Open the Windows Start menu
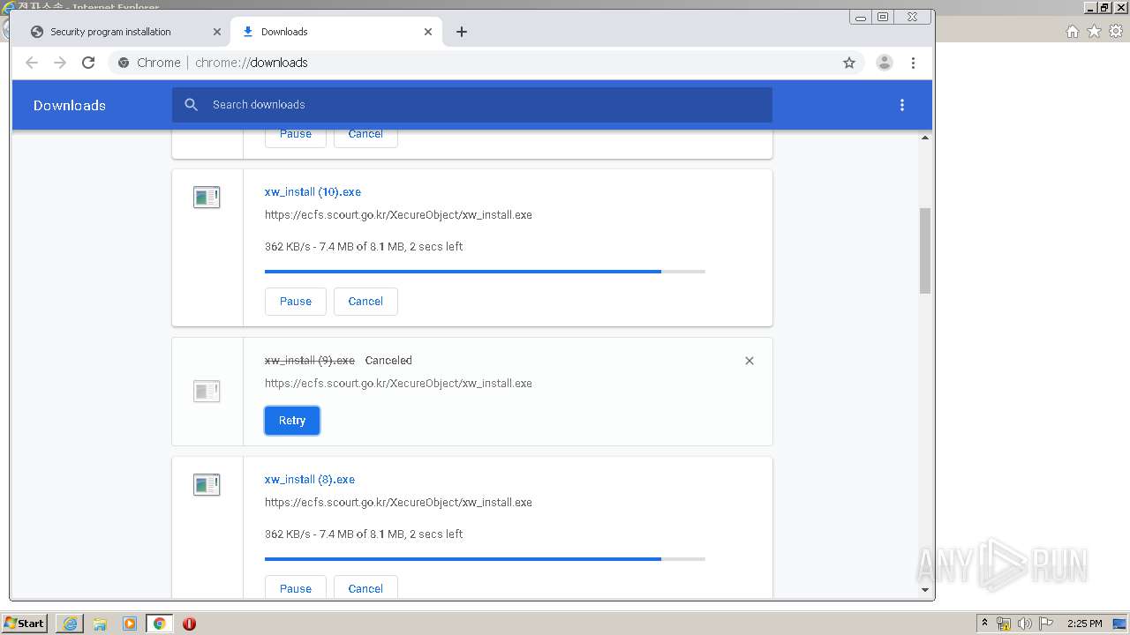1130x635 pixels. [25, 624]
